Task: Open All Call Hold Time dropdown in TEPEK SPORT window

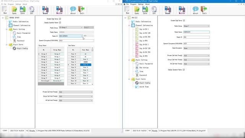Action: pos(76,100)
